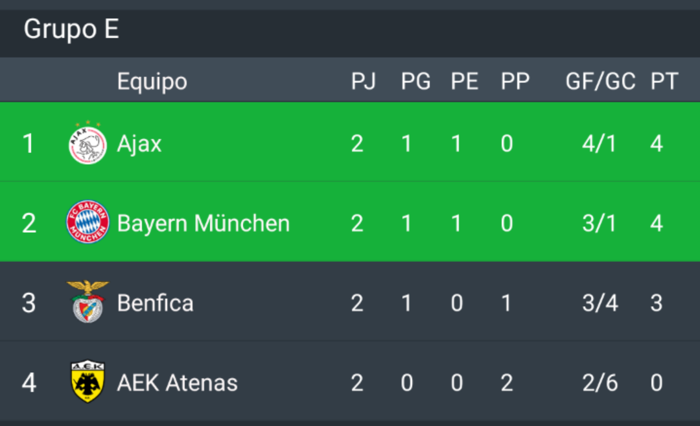Click the PJ column header
Image resolution: width=700 pixels, height=426 pixels.
click(364, 81)
